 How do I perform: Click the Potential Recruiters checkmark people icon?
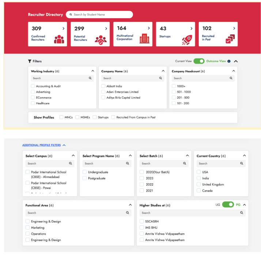pyautogui.click(x=101, y=39)
